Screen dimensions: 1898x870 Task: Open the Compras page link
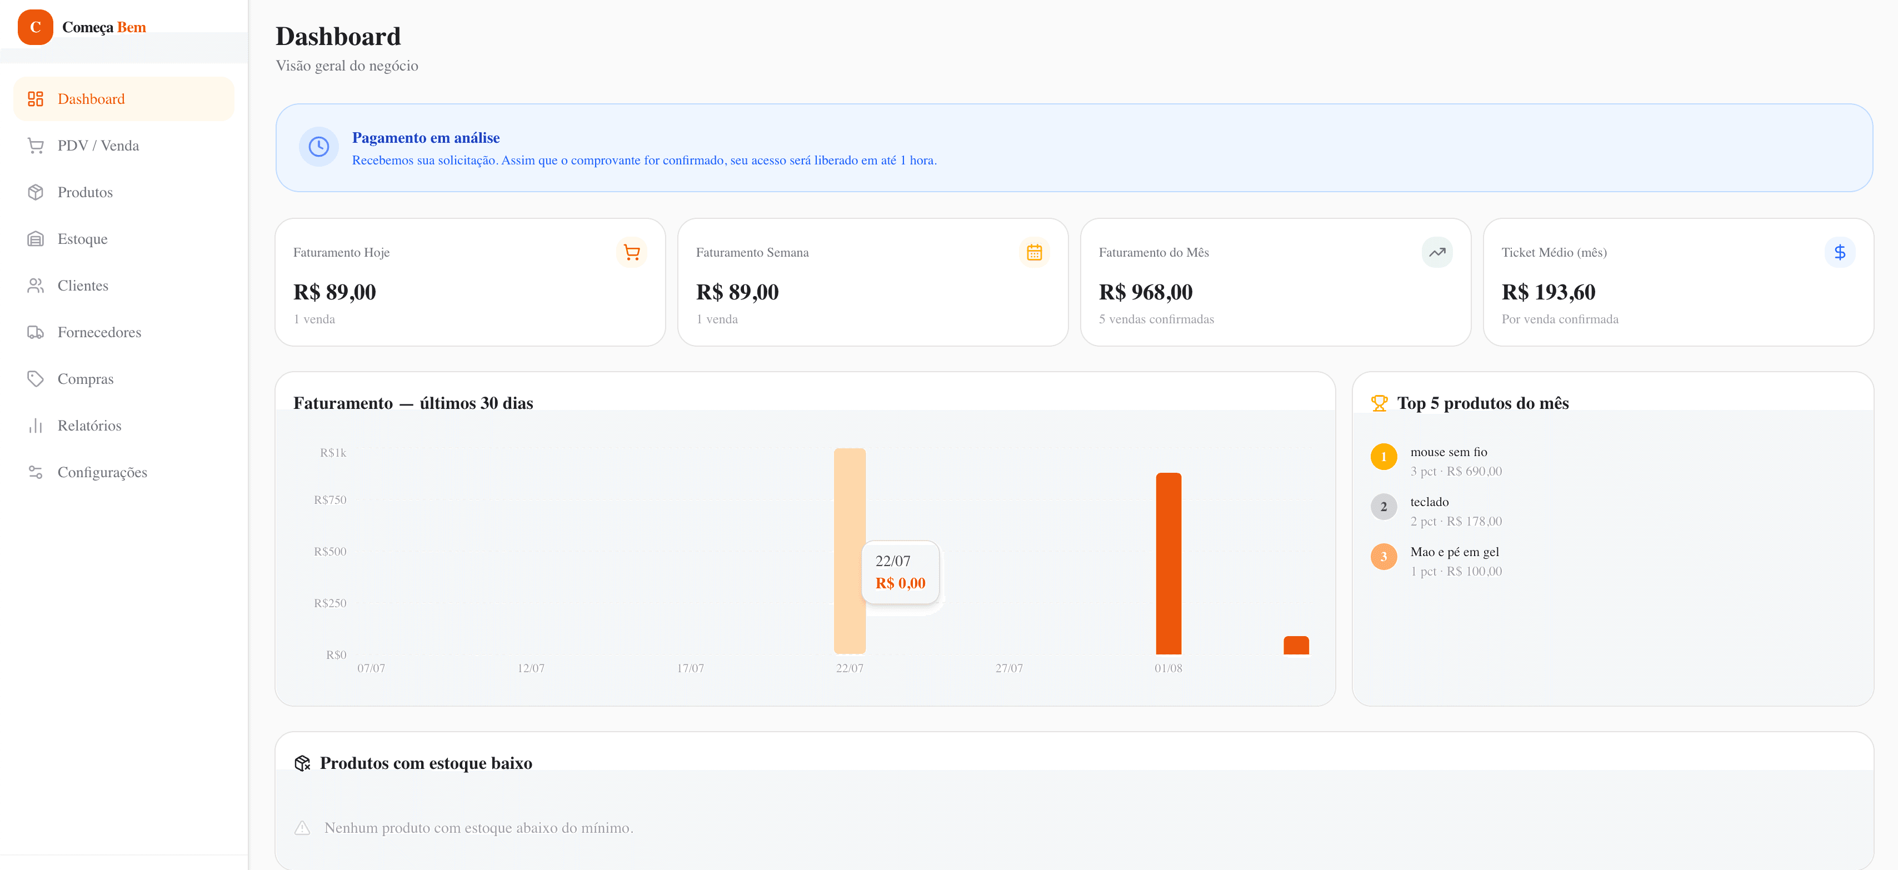click(124, 379)
